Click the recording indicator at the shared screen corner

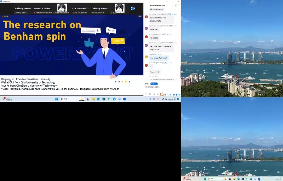coord(5,16)
